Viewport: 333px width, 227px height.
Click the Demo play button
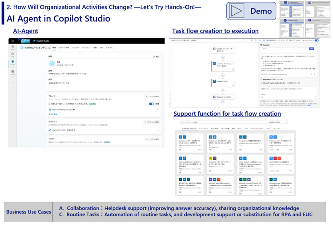(251, 11)
